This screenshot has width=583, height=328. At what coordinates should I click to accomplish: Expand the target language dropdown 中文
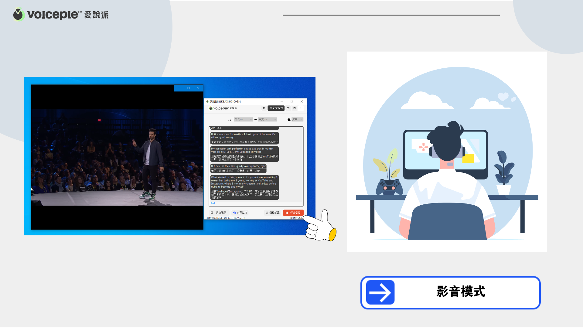[x=267, y=119]
